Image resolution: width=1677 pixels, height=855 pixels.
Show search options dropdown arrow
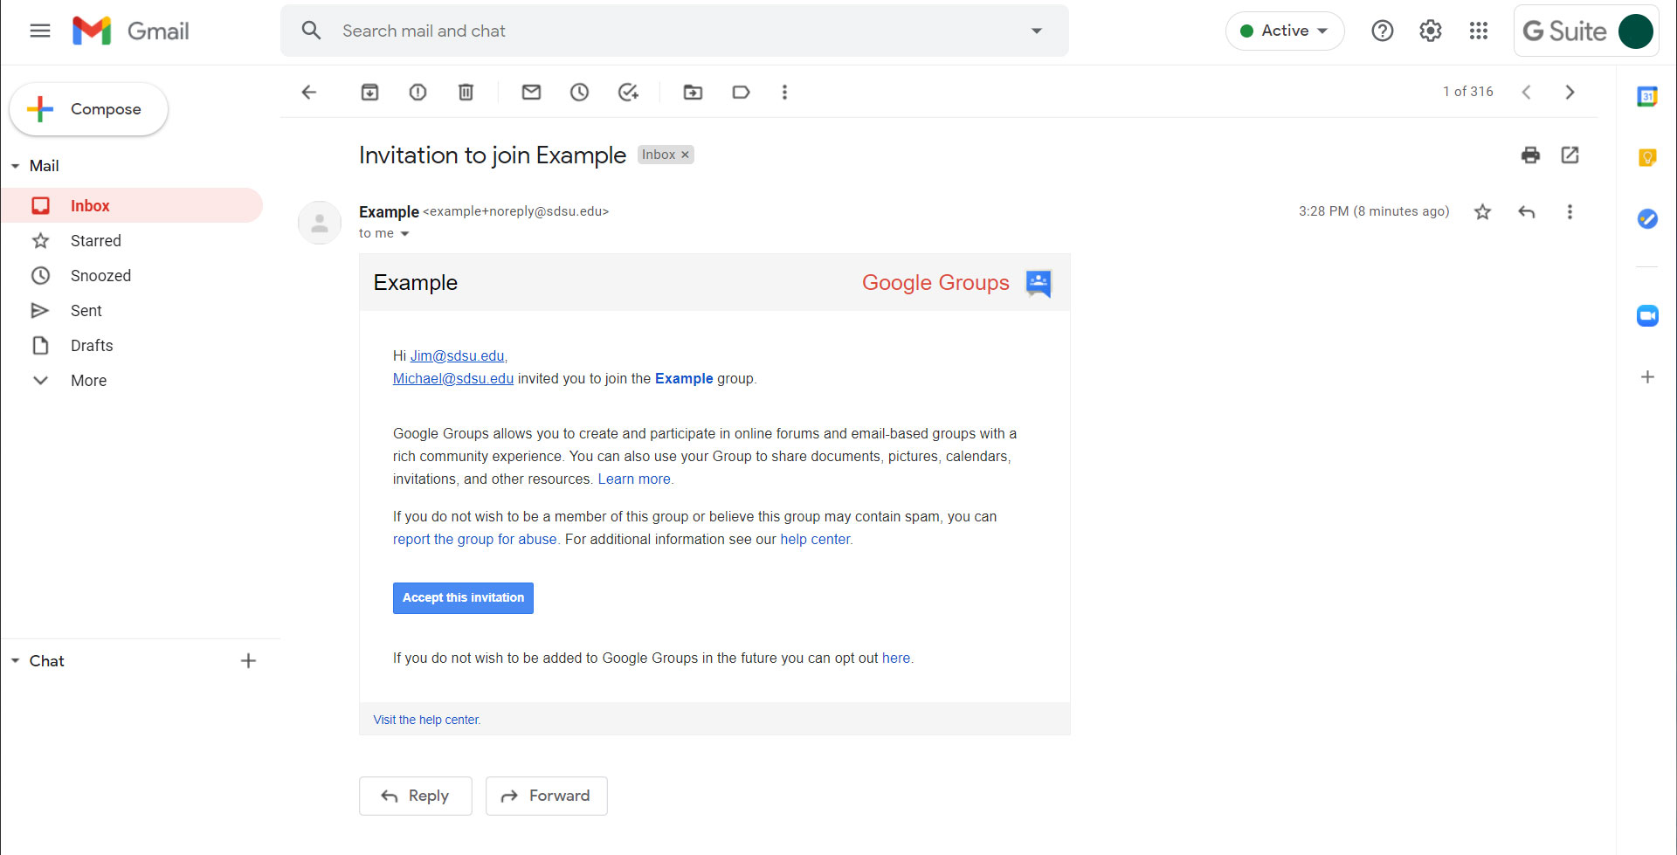[x=1037, y=31]
